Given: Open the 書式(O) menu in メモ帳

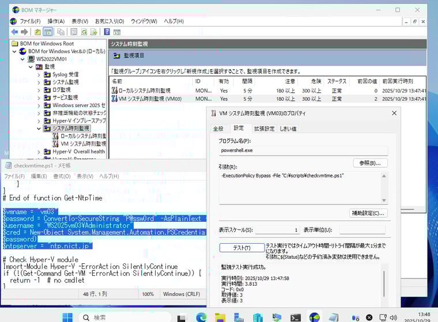Looking at the screenshot, I should (x=62, y=176).
